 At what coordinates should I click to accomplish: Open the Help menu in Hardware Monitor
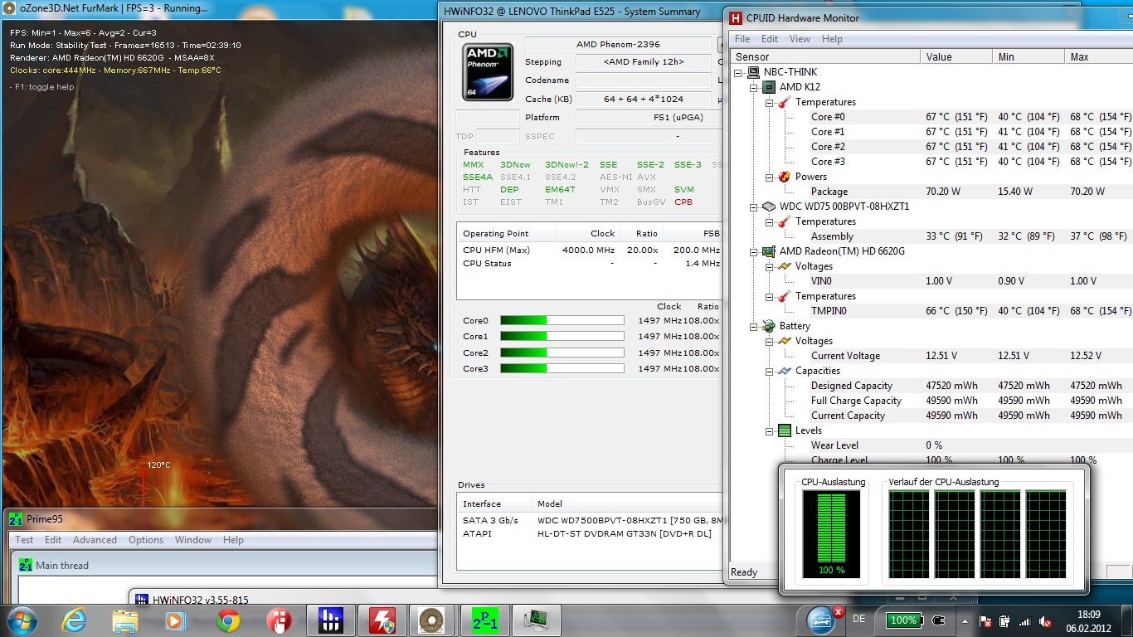832,39
